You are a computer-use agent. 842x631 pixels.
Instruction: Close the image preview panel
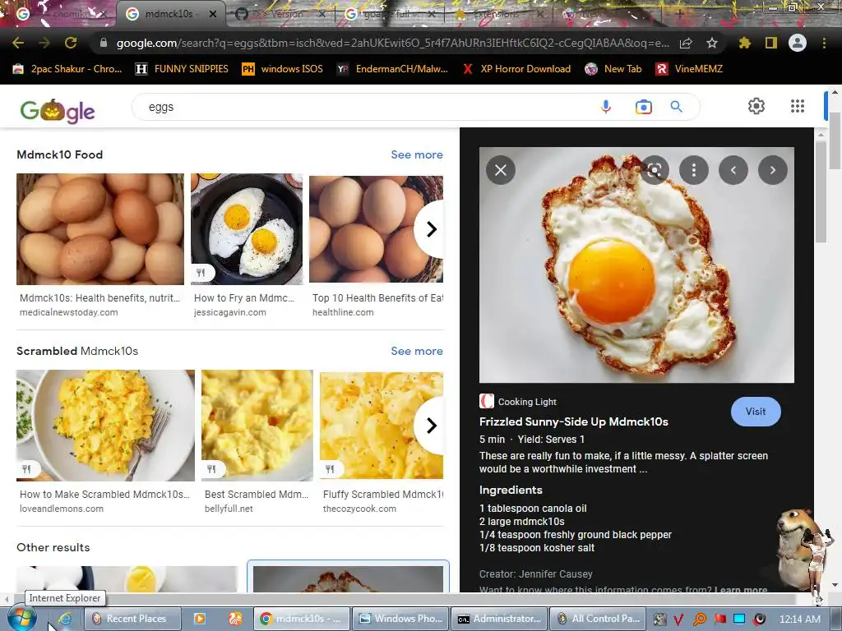(501, 170)
